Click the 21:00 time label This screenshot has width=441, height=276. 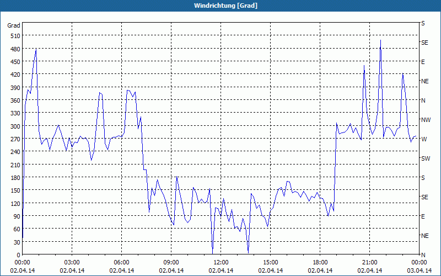369,263
